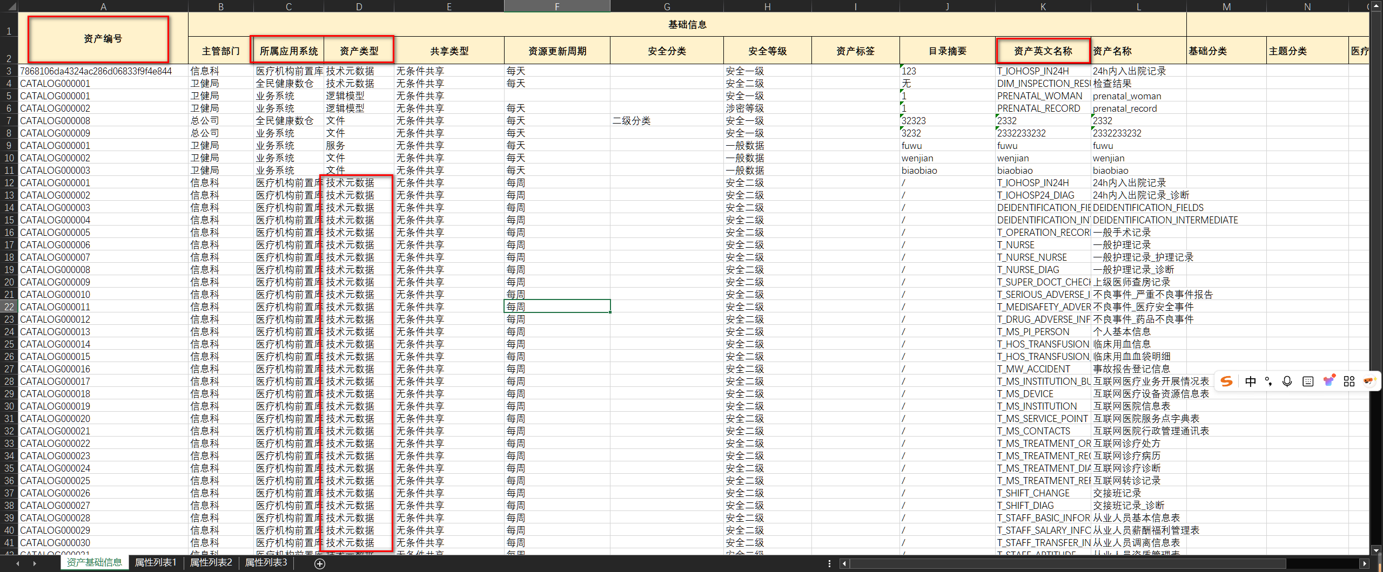Click the microphone voice input icon
Screen dimensions: 1383x572
(1287, 382)
